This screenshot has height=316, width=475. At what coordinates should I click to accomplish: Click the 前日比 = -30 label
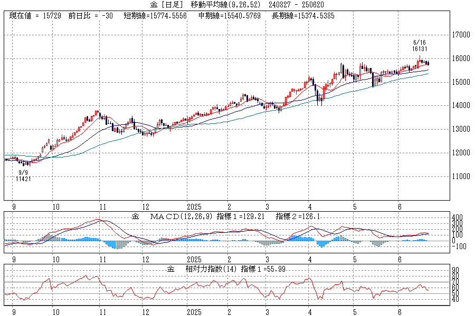(90, 16)
